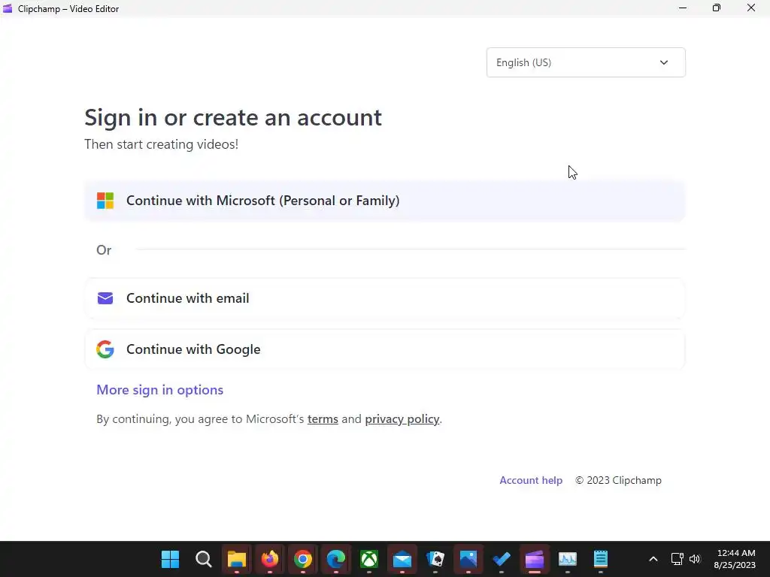Close the Clipchamp window
The height and width of the screenshot is (577, 770).
click(x=751, y=8)
